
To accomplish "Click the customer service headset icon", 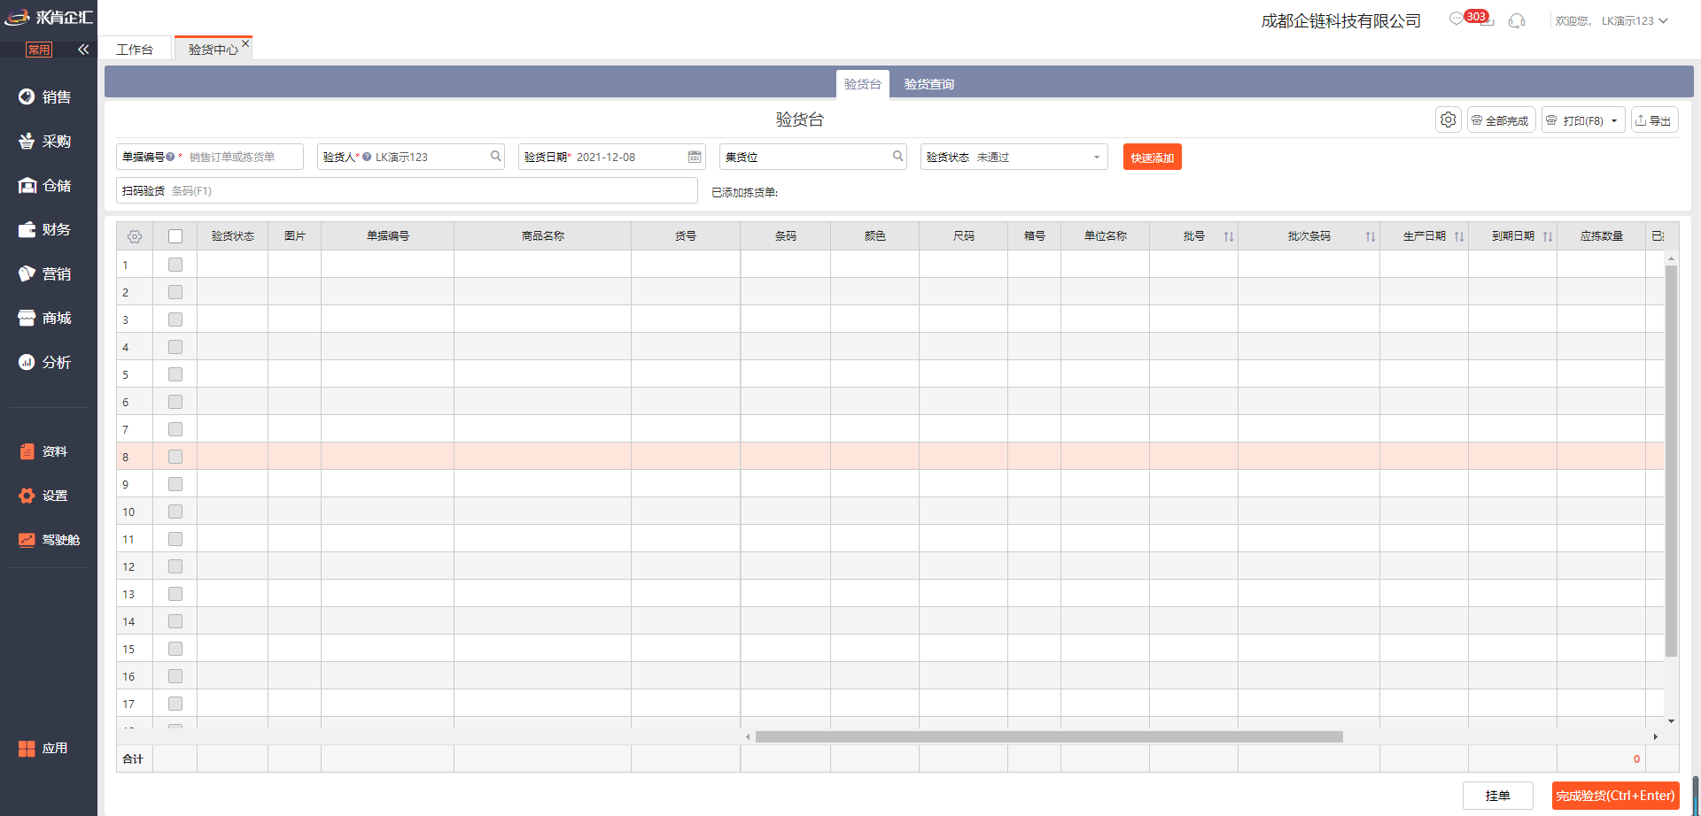I will coord(1517,20).
